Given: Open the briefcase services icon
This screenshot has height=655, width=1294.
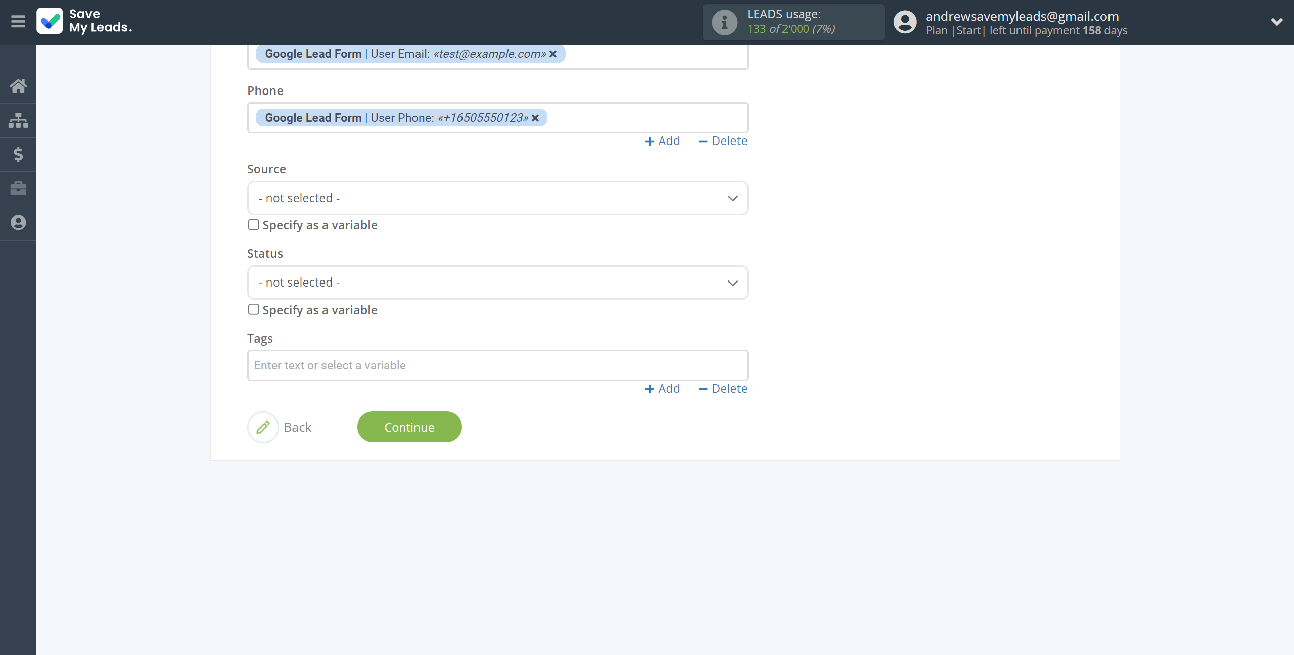Looking at the screenshot, I should (x=18, y=189).
